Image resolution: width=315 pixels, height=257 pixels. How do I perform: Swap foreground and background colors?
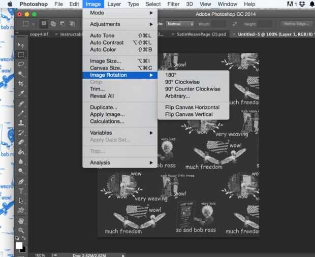pos(24,238)
